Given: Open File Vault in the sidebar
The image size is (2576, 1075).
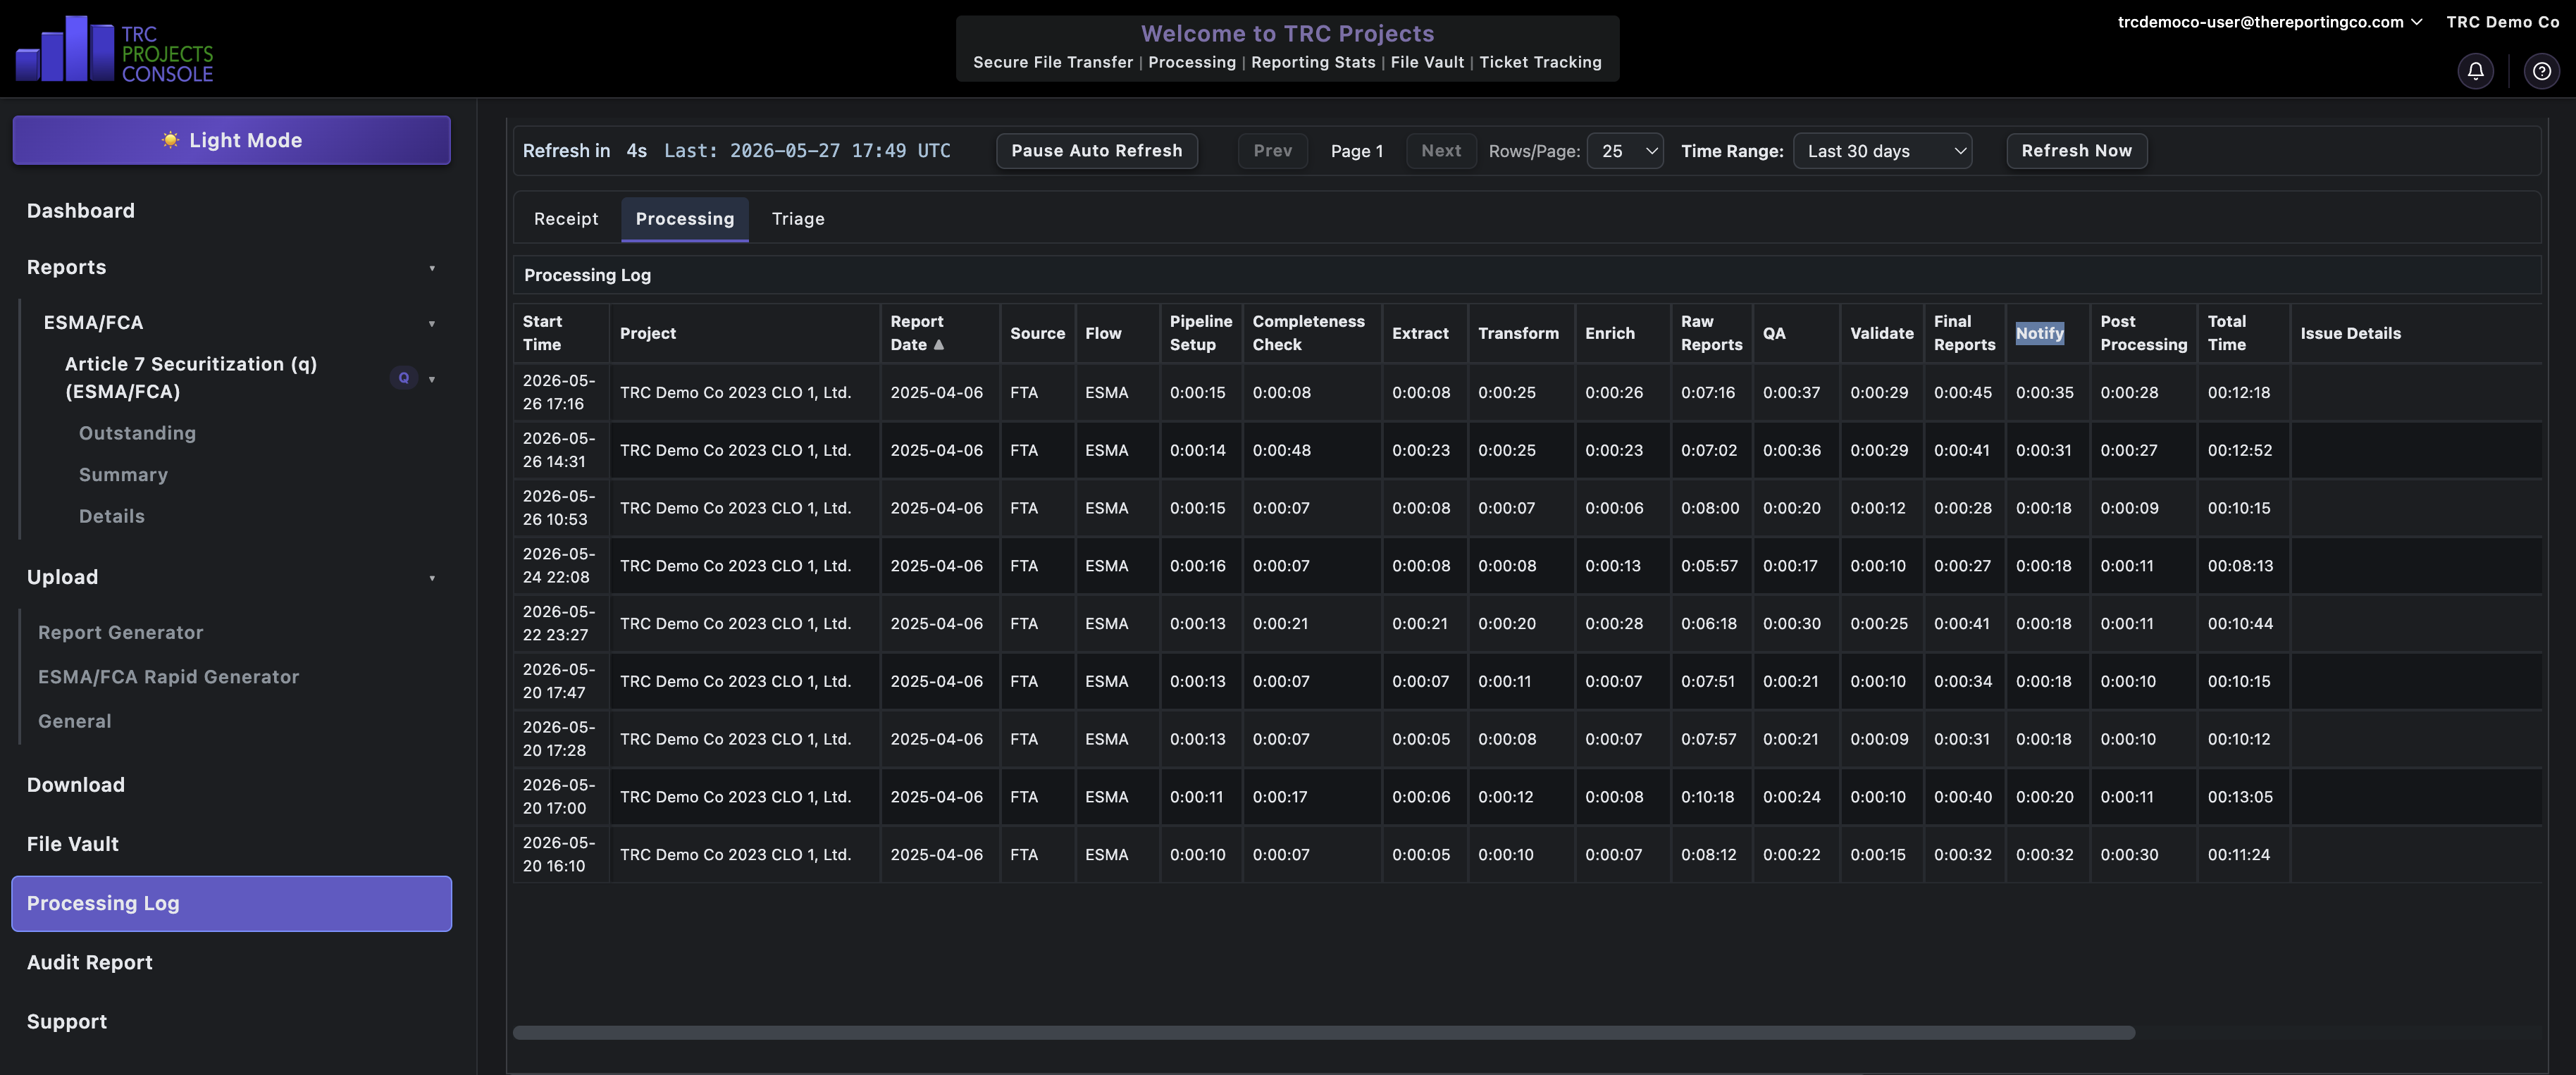Looking at the screenshot, I should coord(73,844).
